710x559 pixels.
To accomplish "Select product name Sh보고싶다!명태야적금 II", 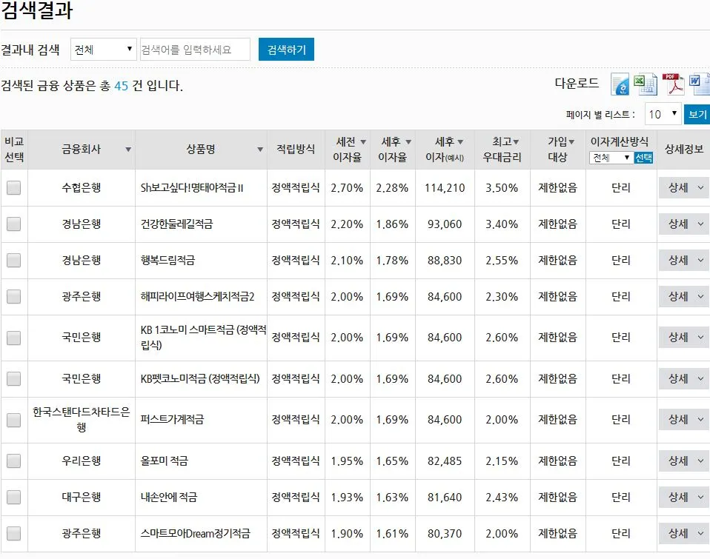I will click(x=191, y=187).
